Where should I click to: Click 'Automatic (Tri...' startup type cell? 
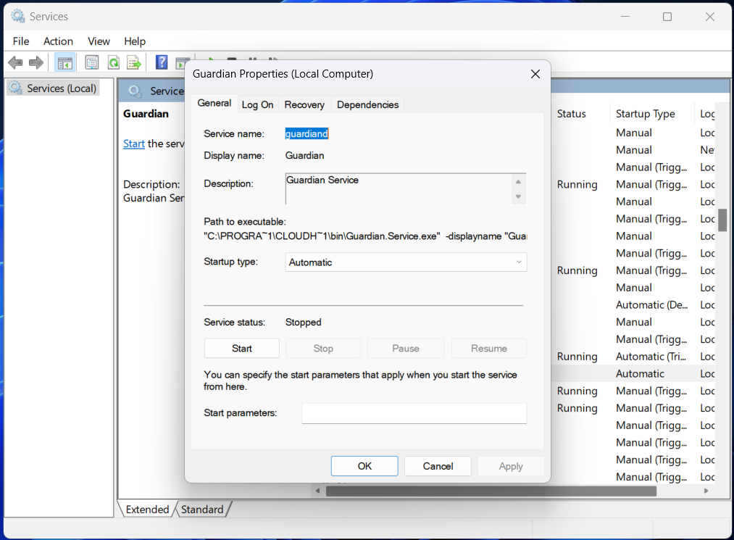651,357
